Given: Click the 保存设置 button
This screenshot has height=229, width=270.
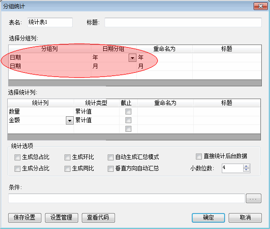Looking at the screenshot, I should pyautogui.click(x=25, y=218).
